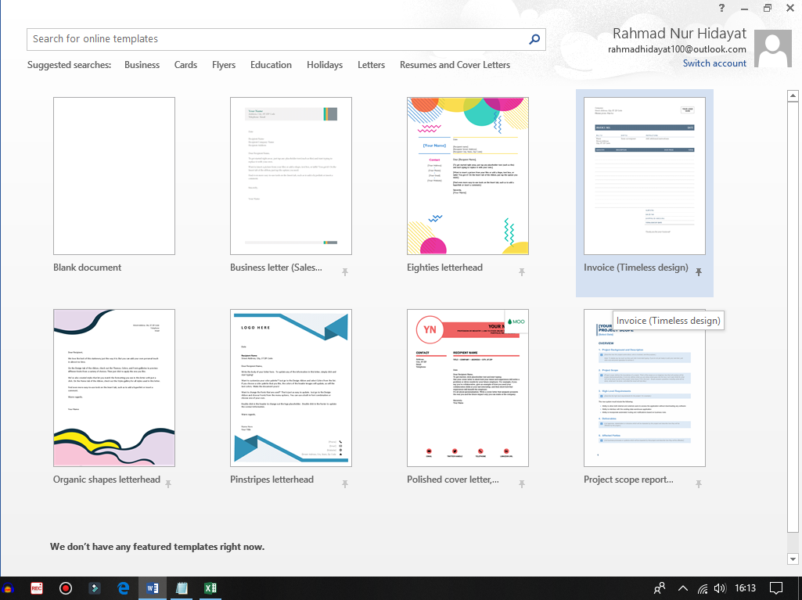Viewport: 802px width, 600px height.
Task: Open the Blank document thumbnail
Action: (114, 176)
